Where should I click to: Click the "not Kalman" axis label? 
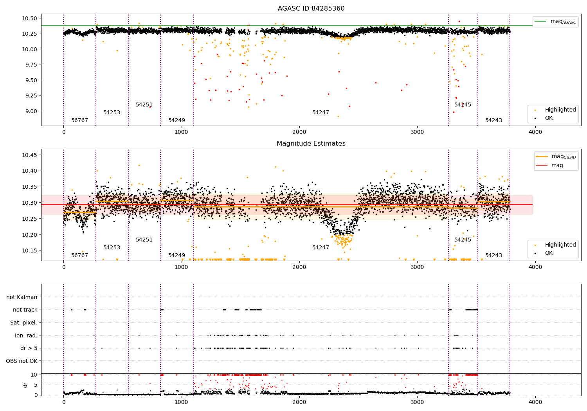[22, 297]
